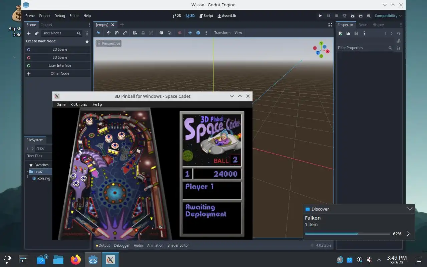Choose the Move Mode tool
This screenshot has height=267, width=427.
(108, 33)
